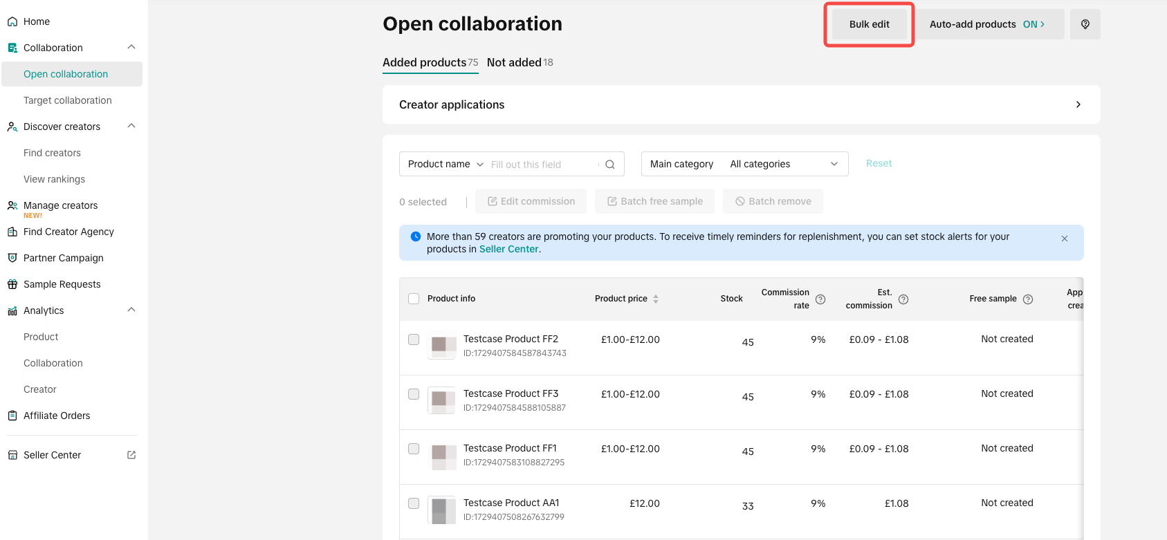
Task: Click the Free sample info icon
Action: [1027, 299]
